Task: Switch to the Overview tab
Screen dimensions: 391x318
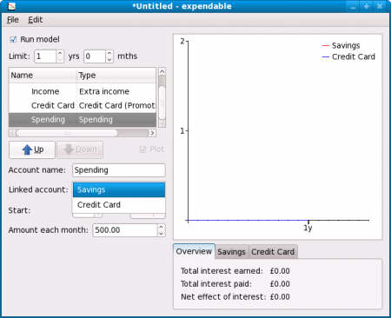Action: coord(194,251)
